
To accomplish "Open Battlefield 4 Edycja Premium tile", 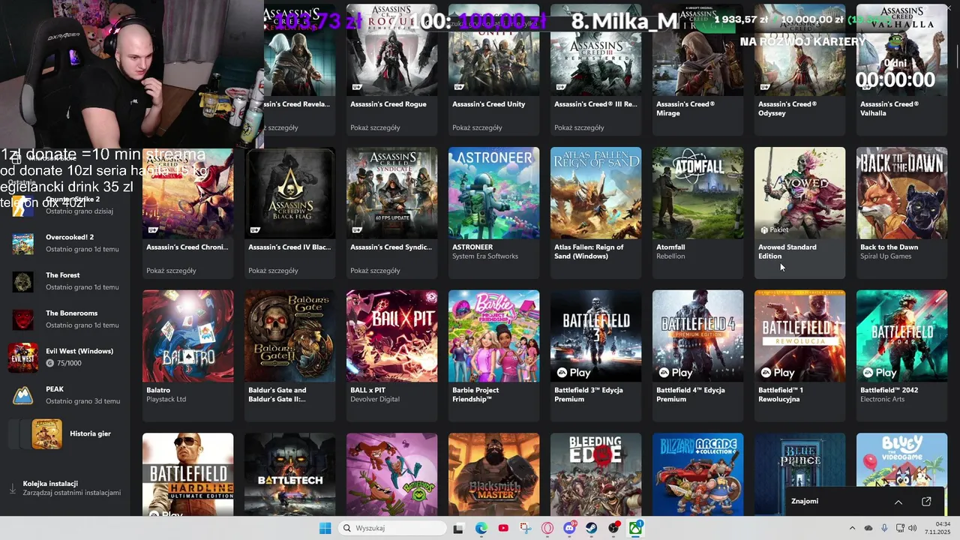I will 697,356.
